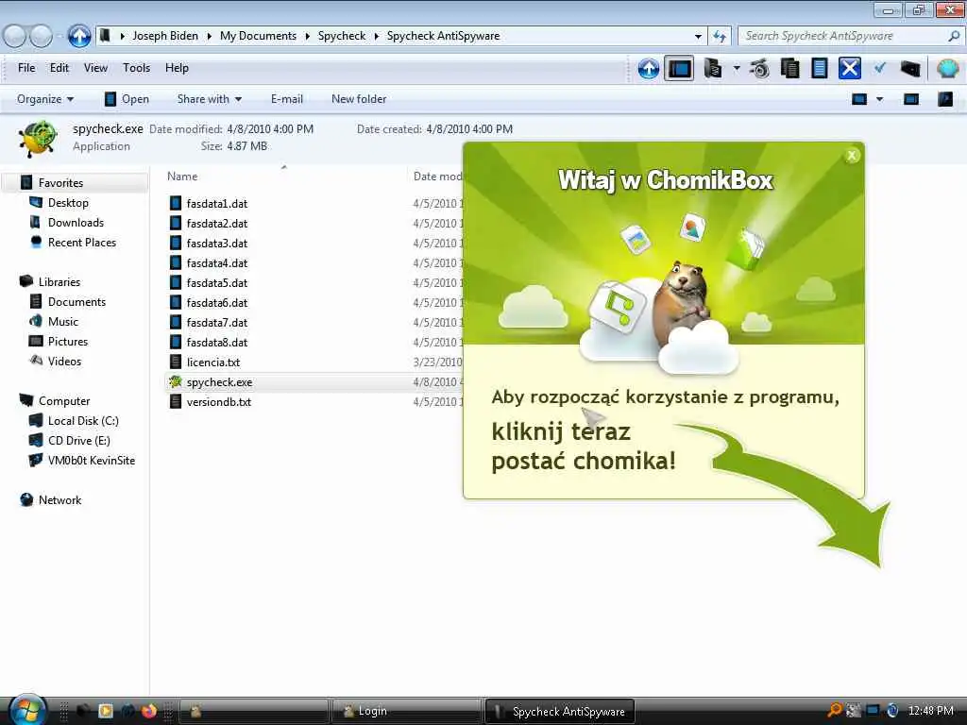Viewport: 967px width, 725px height.
Task: Click the Open button in command bar
Action: [127, 99]
